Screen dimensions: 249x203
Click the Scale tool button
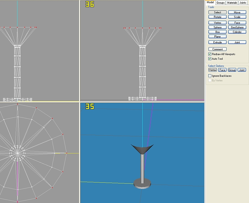click(x=237, y=17)
